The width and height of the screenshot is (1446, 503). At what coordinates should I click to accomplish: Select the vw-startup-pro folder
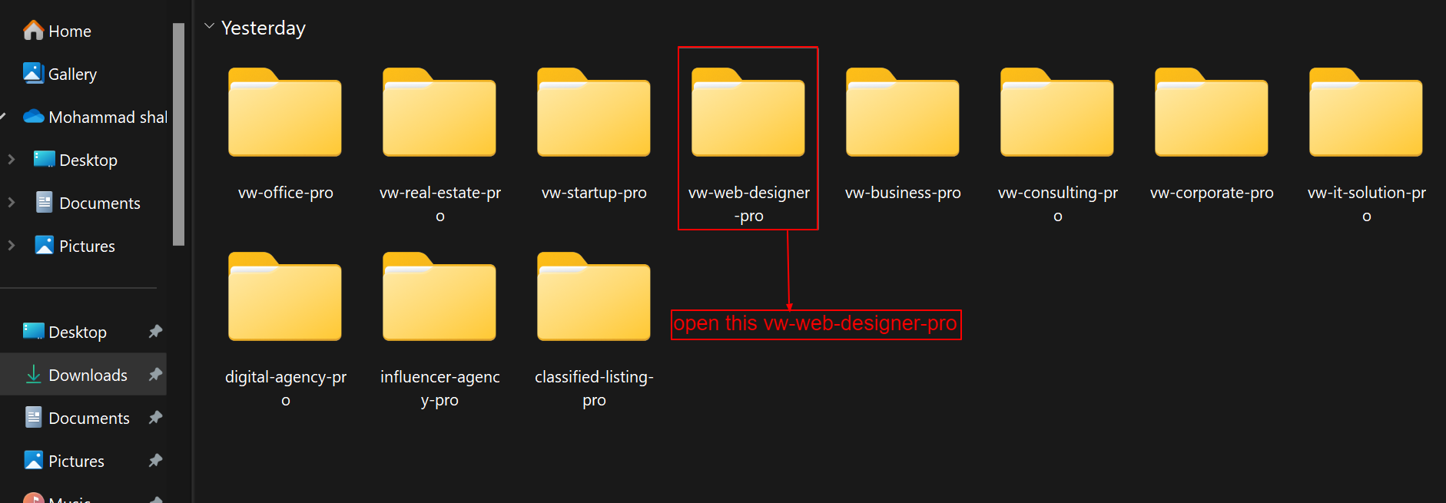point(594,115)
